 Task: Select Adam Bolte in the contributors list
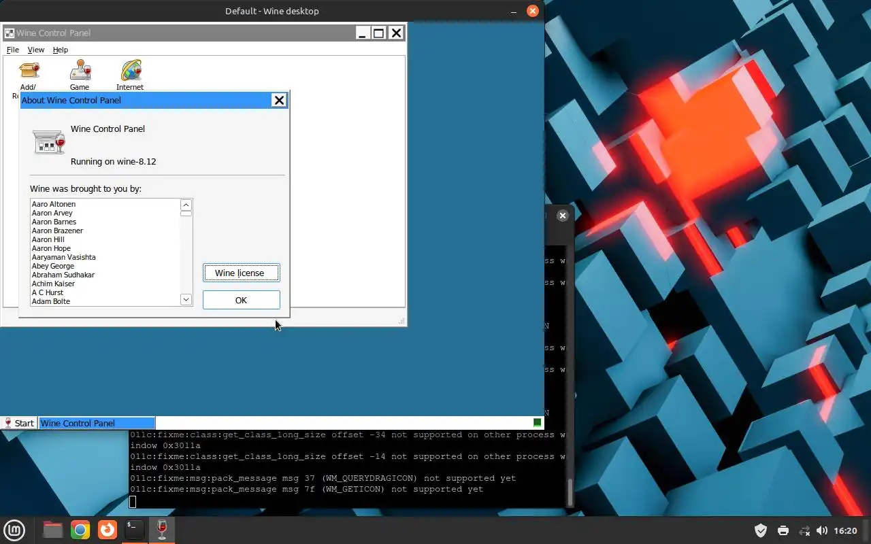(50, 301)
